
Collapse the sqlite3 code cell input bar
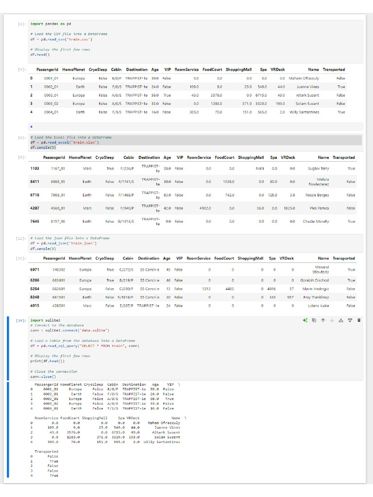click(x=8, y=348)
